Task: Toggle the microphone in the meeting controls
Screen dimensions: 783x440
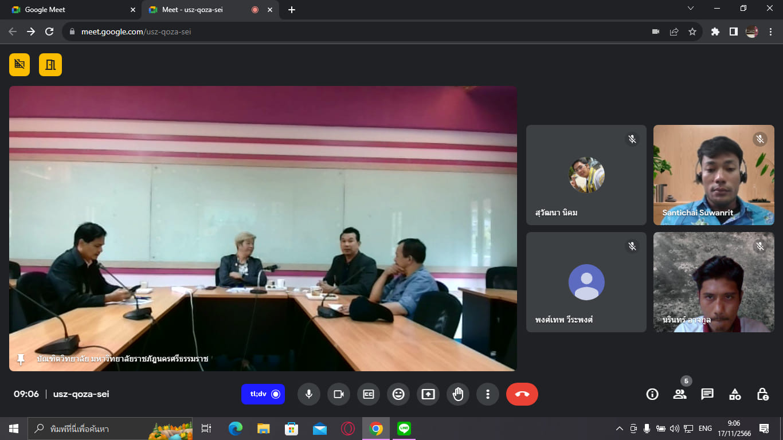Action: pos(308,394)
